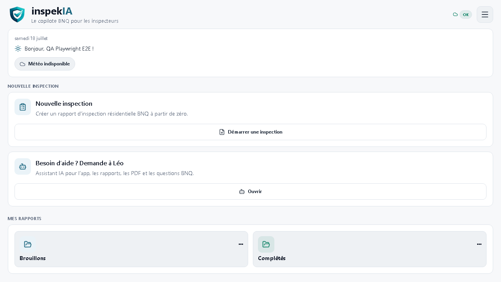Click the cloud sync status icon
501x282 pixels.
coord(455,14)
